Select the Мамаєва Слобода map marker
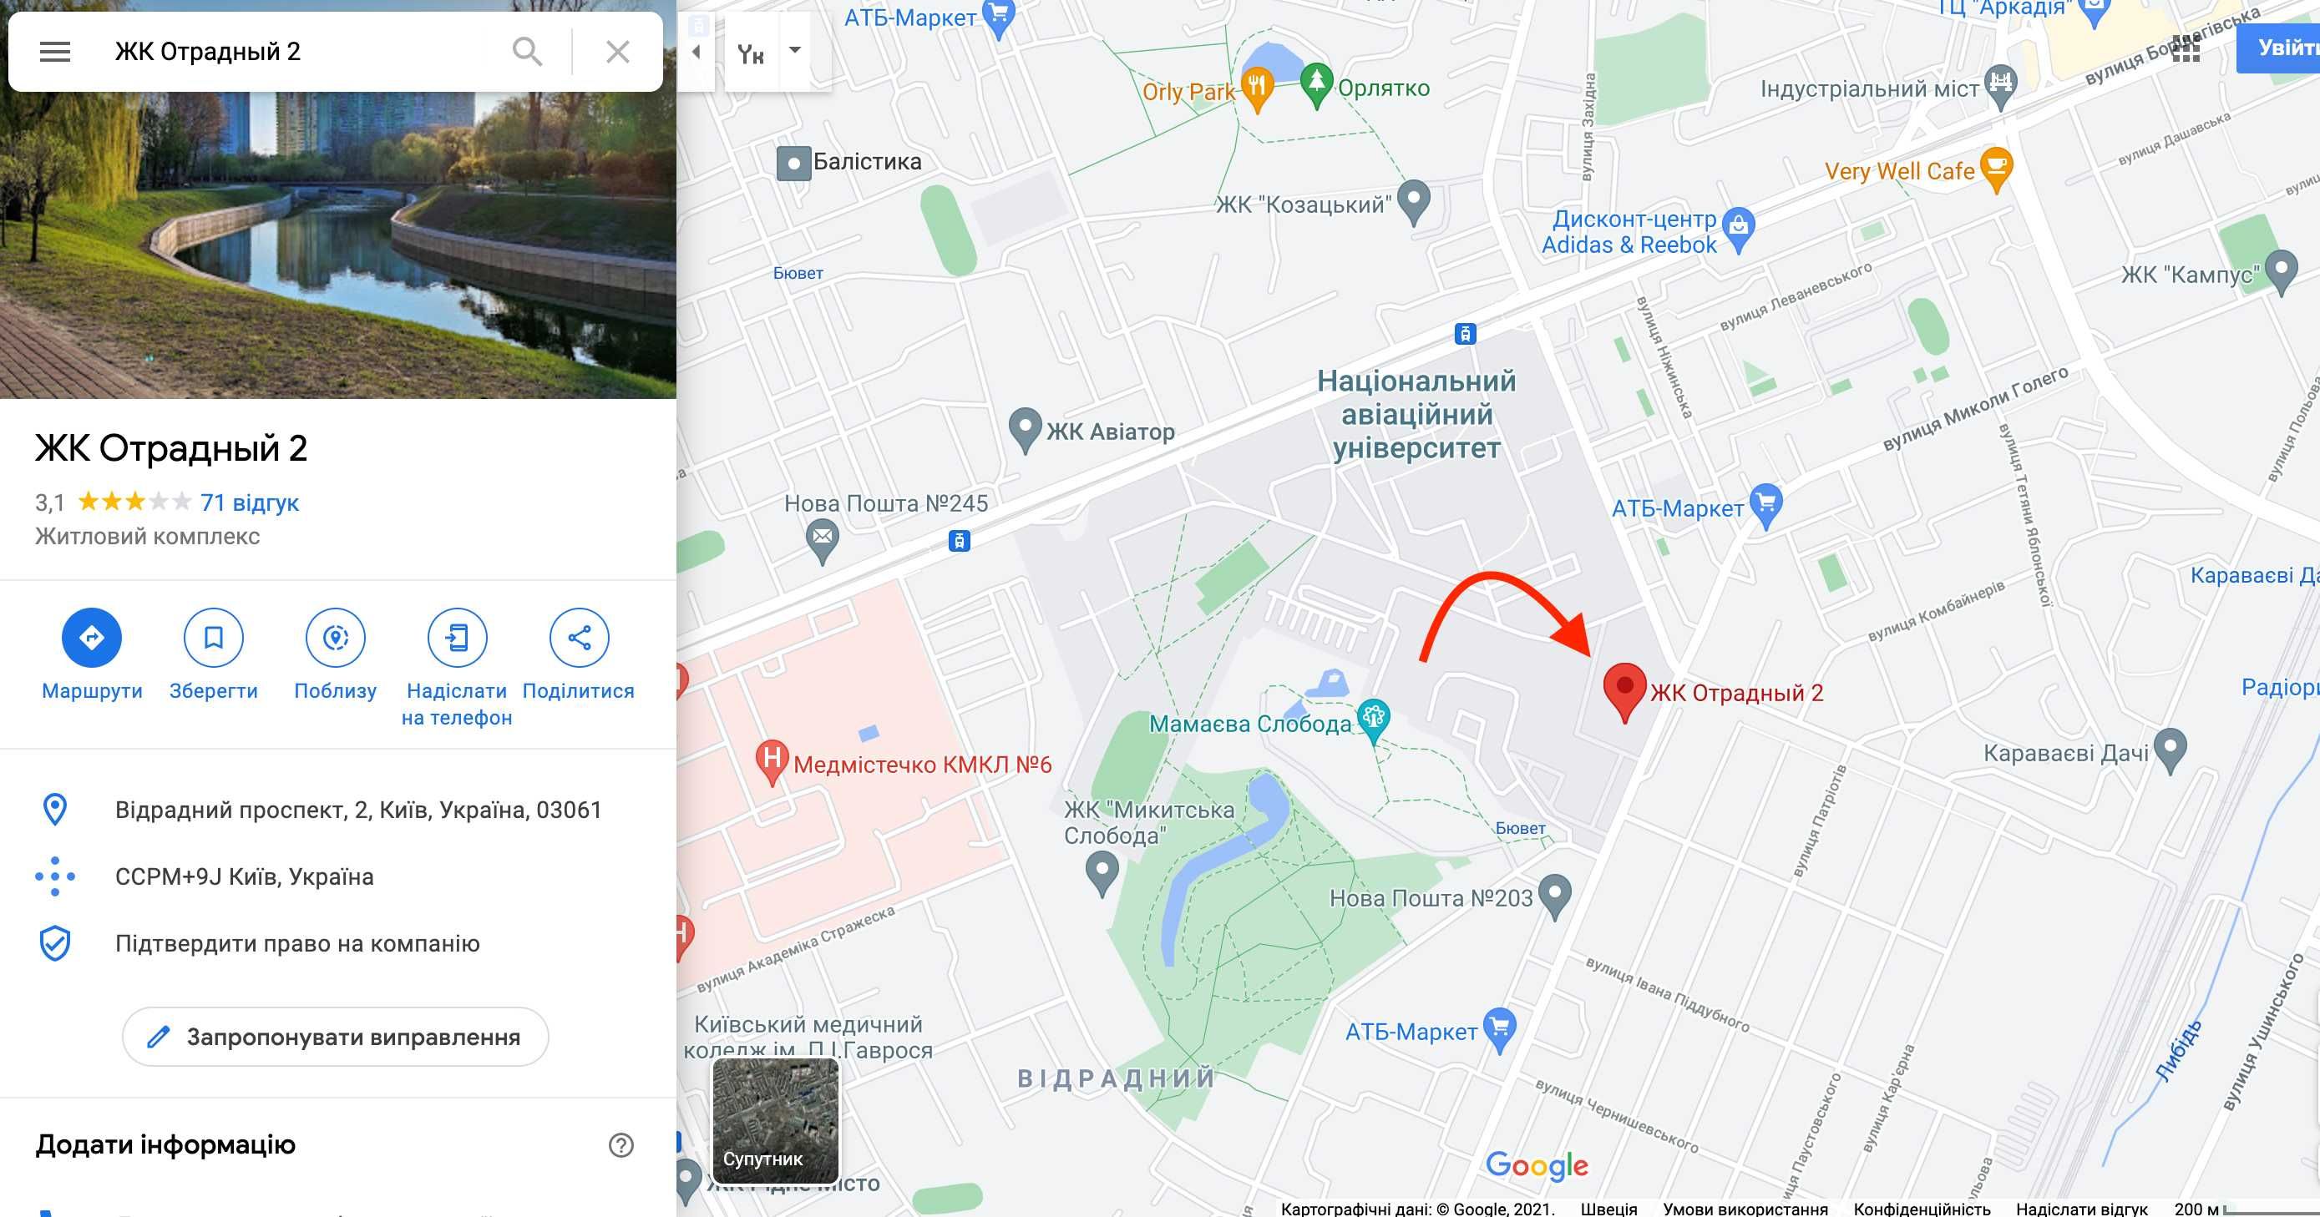This screenshot has height=1217, width=2320. [1373, 720]
